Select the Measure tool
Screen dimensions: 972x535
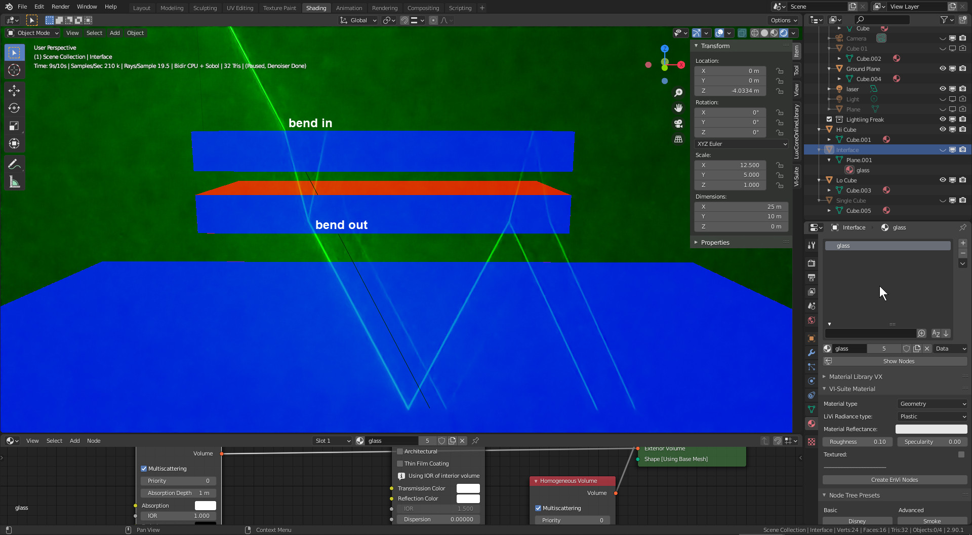pos(14,182)
